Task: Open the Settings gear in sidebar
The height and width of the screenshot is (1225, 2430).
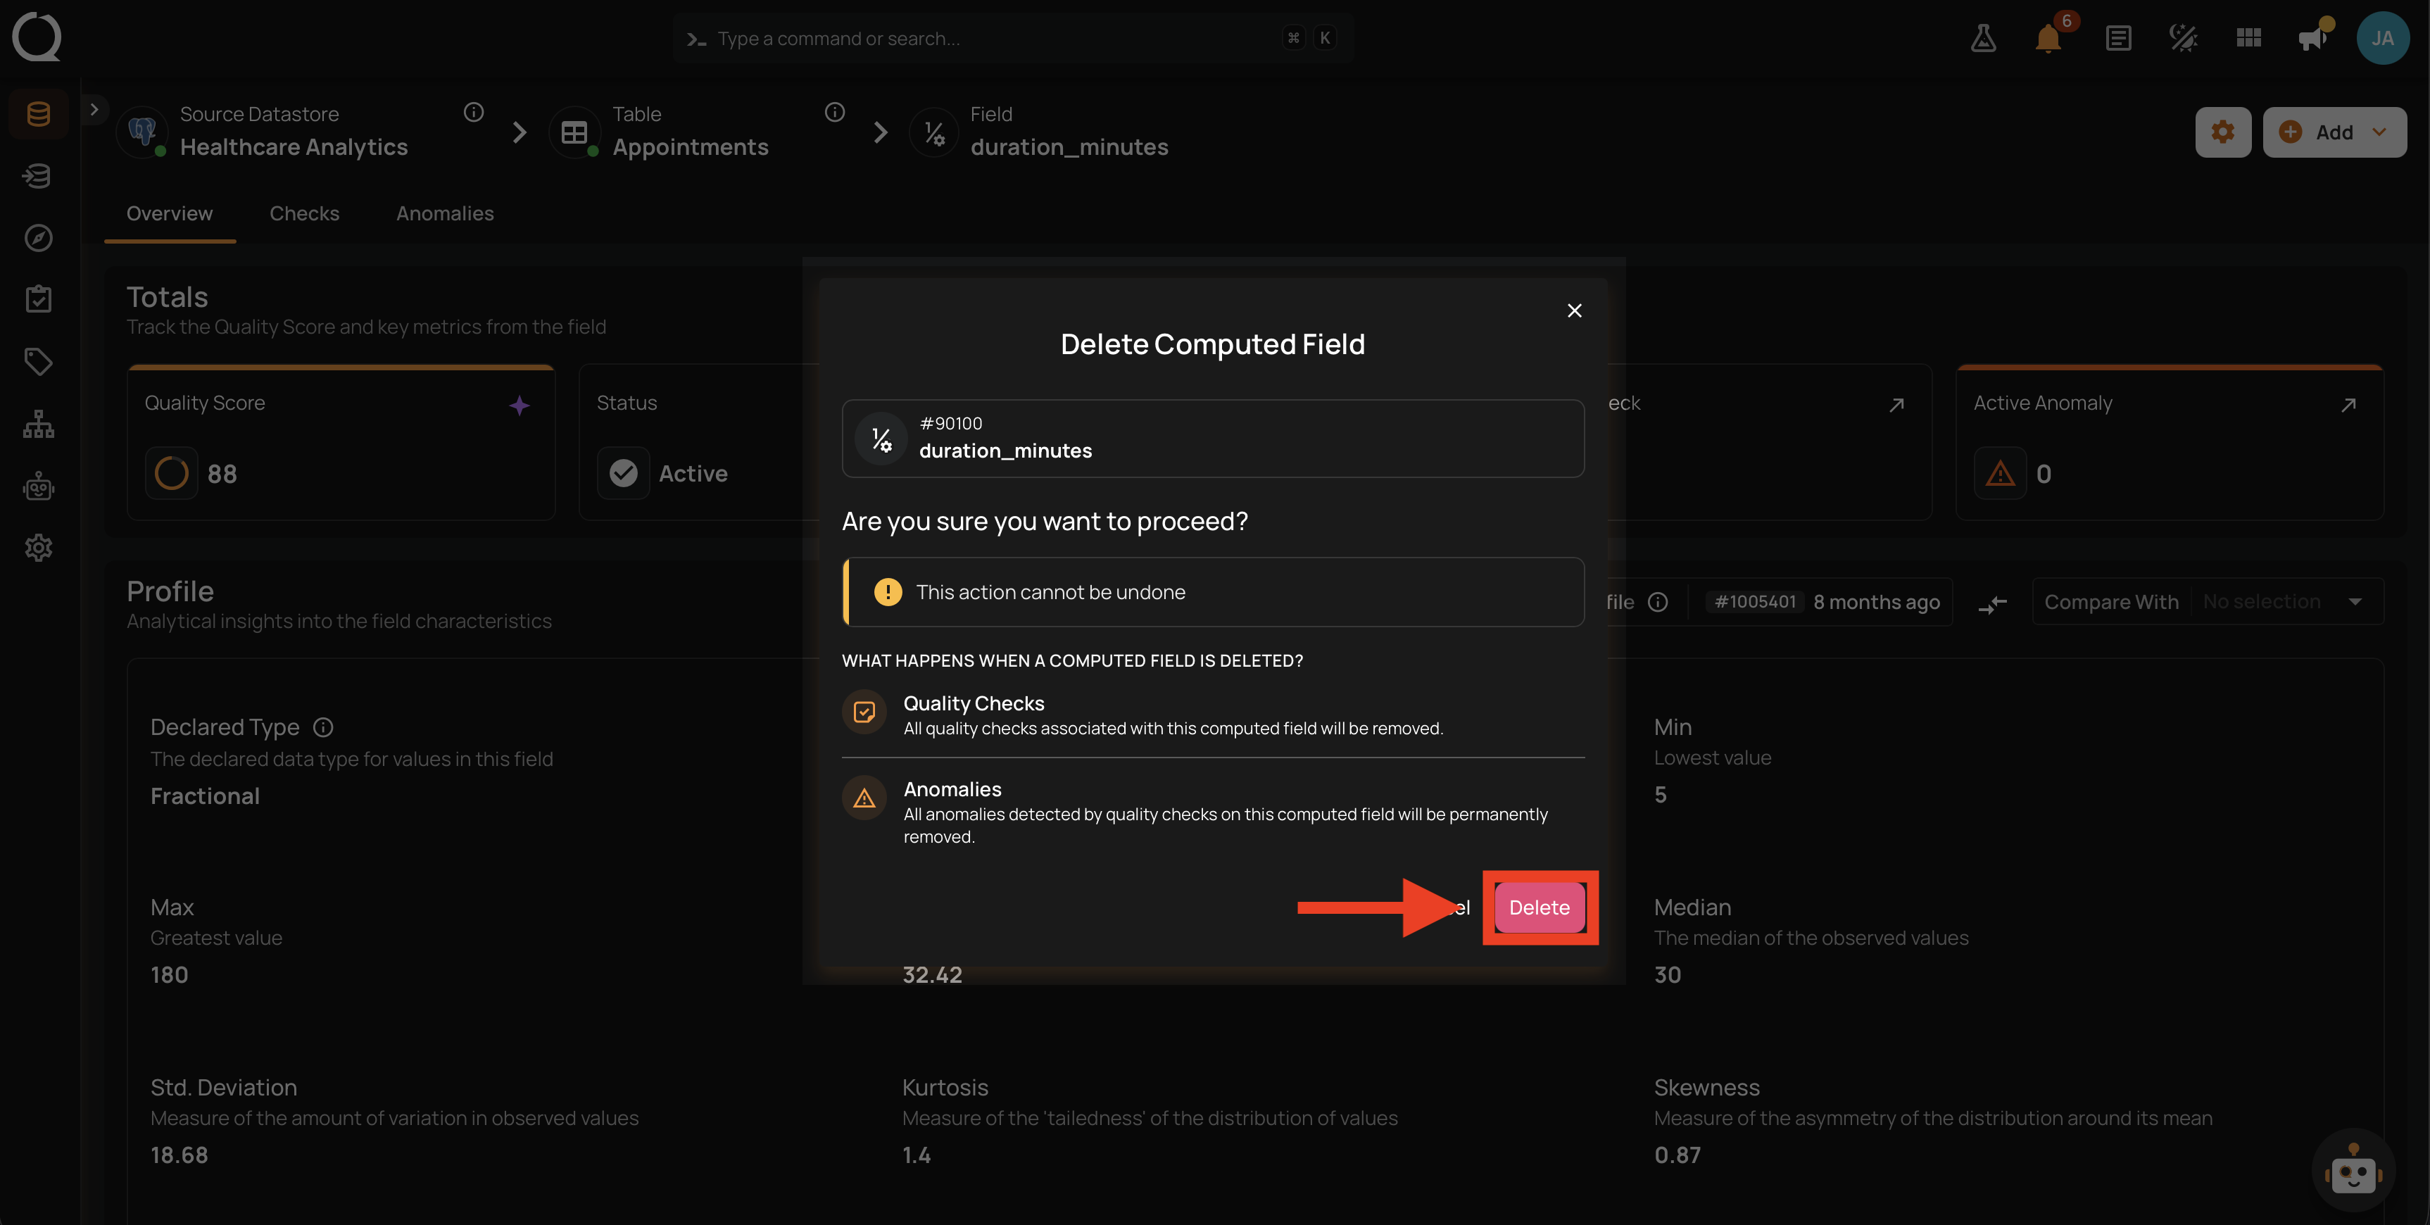Action: (39, 548)
